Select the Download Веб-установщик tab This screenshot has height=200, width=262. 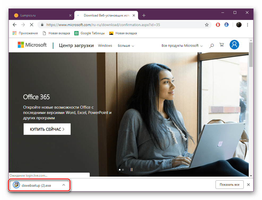[106, 15]
